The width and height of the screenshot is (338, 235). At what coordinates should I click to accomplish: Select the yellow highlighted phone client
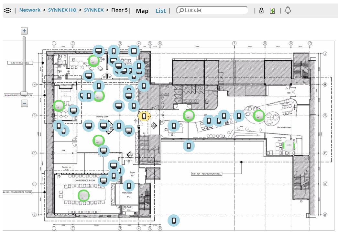pos(144,116)
